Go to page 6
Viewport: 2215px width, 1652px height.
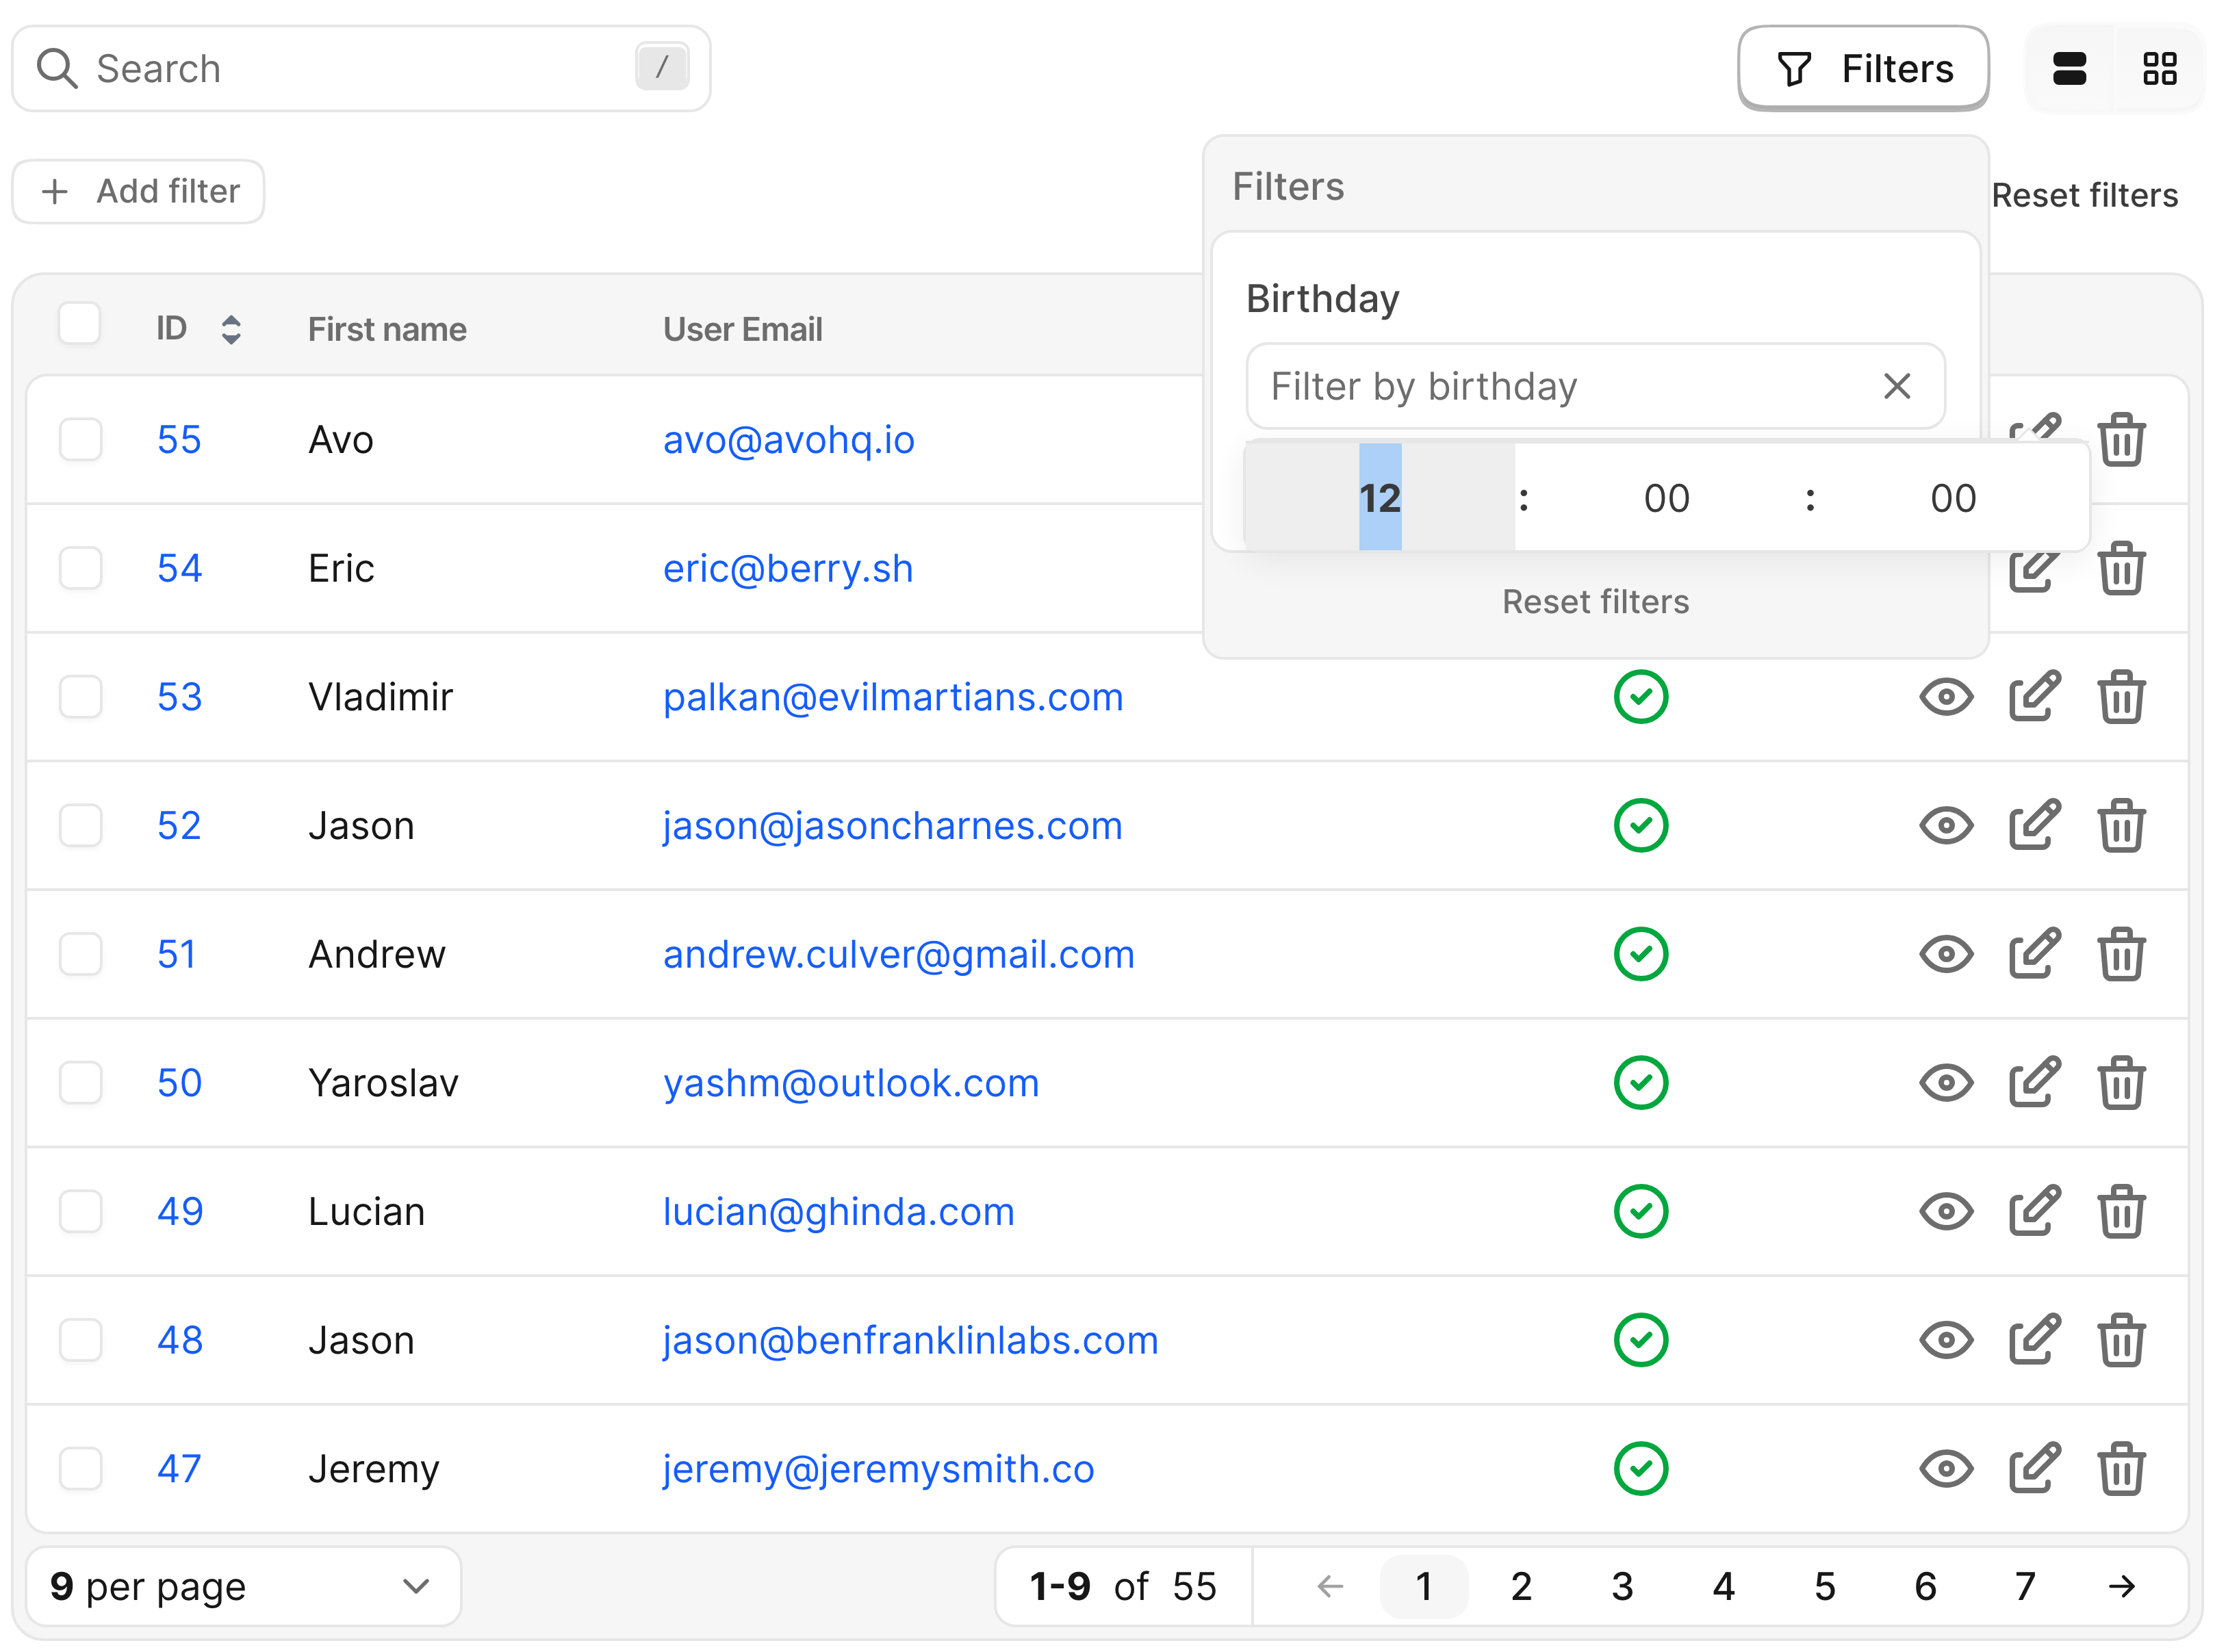pyautogui.click(x=1926, y=1587)
